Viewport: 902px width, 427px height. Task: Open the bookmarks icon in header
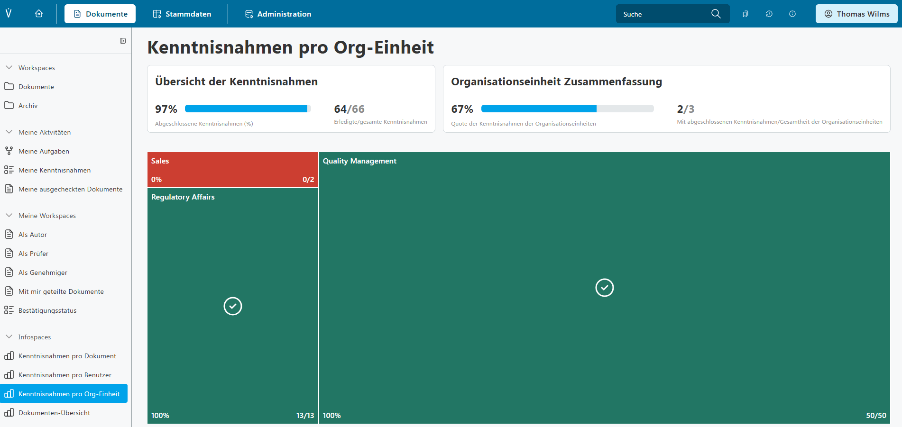(x=746, y=14)
